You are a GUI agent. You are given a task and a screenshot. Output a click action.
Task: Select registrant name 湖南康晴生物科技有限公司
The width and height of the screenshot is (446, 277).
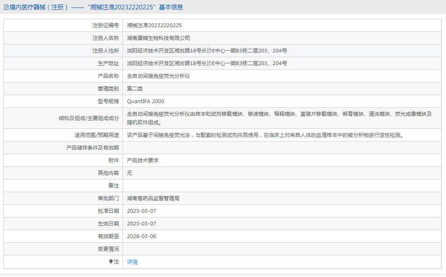tap(158, 38)
